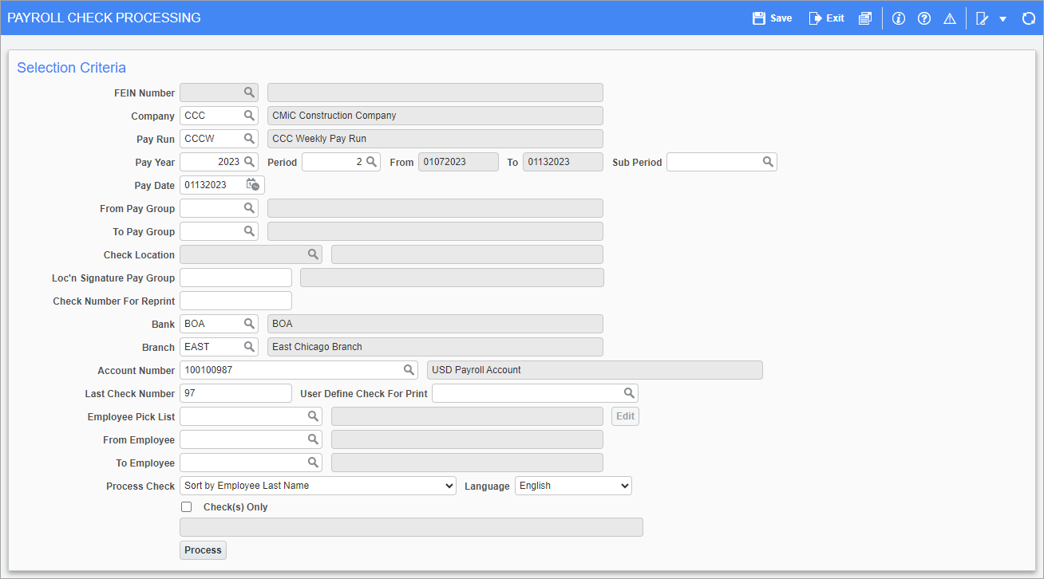Click the edit page pencil toolbar icon
Screen dimensions: 1044x579
pyautogui.click(x=983, y=18)
